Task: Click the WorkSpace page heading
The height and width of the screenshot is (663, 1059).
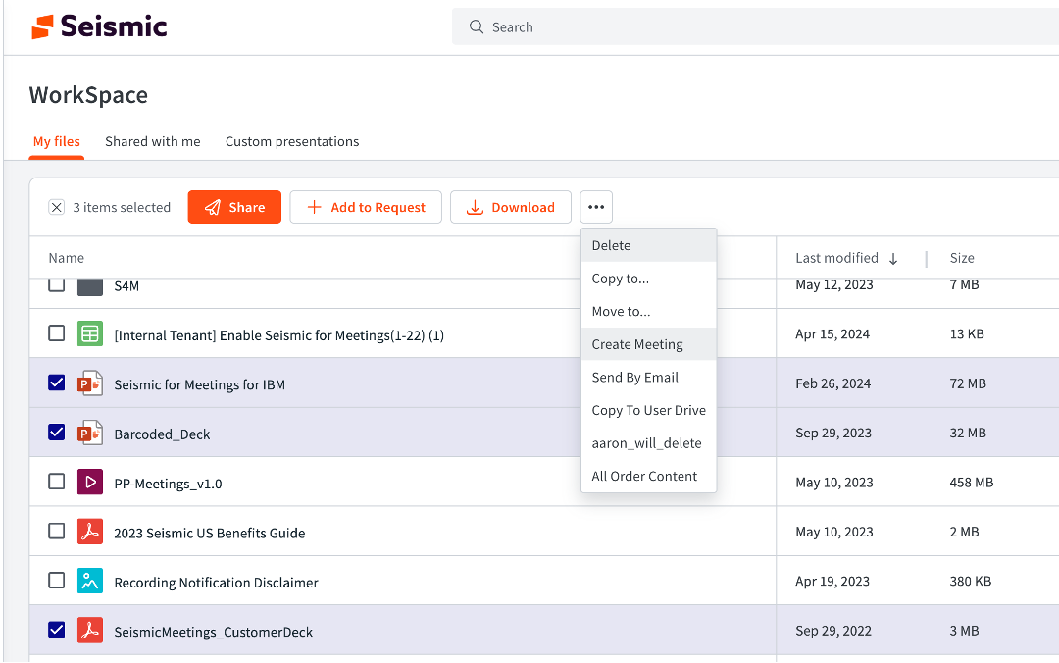Action: coord(88,95)
